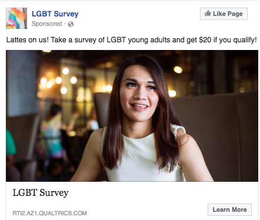Click the blurred person standing in the background
Image resolution: width=260 pixels, height=220 pixels.
51,135
